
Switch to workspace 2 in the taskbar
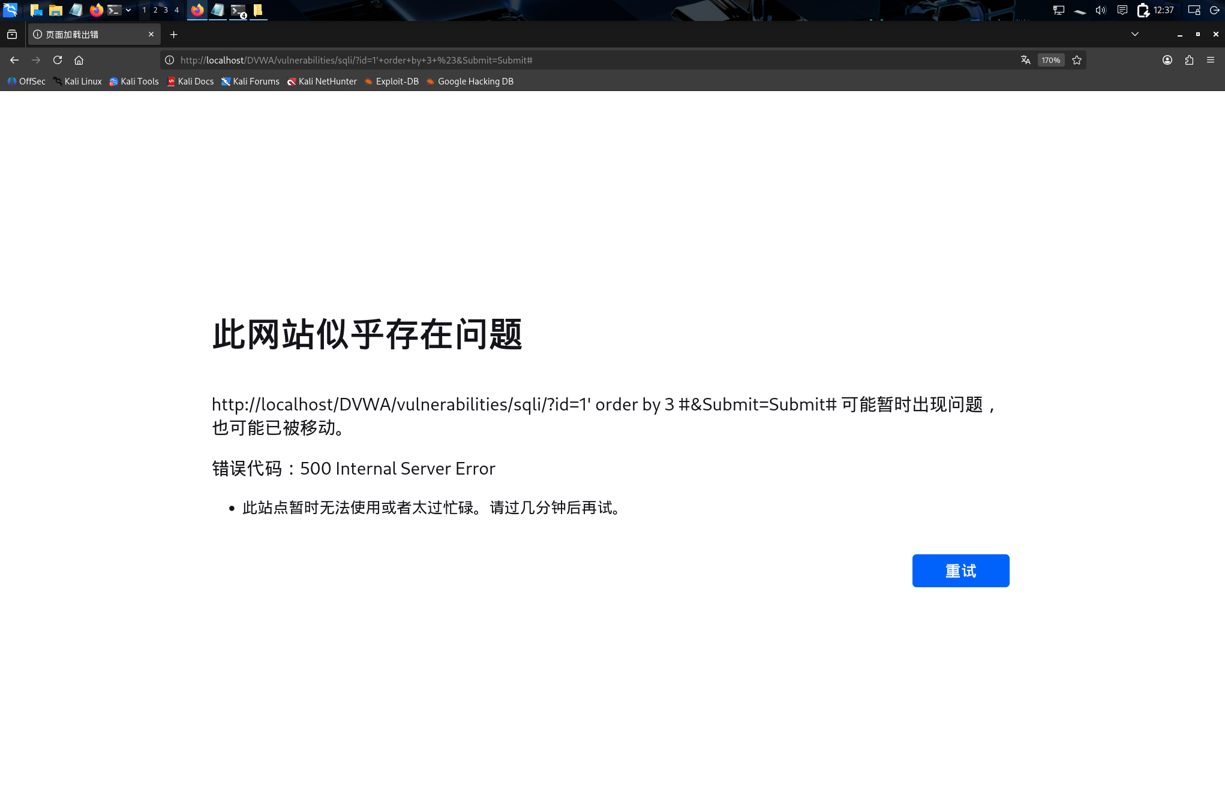pos(155,10)
